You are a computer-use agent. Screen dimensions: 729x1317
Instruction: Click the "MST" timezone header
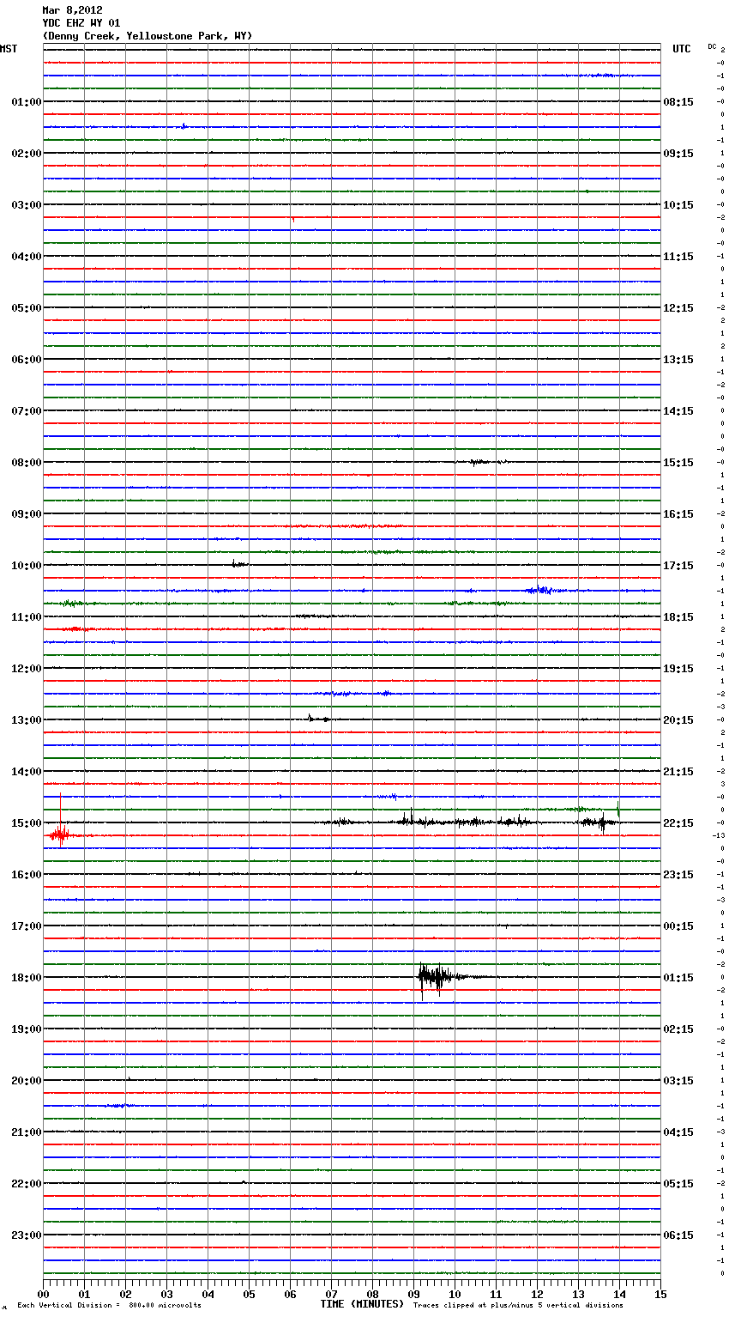pos(9,49)
